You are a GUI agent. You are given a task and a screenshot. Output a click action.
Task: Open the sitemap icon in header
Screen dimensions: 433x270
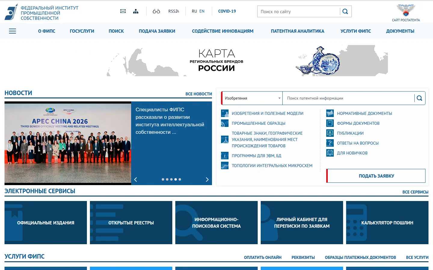(136, 11)
